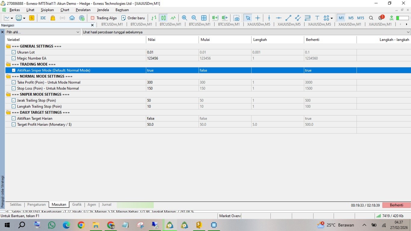The image size is (411, 231).
Task: Open the Peralatan menu
Action: coord(83,10)
